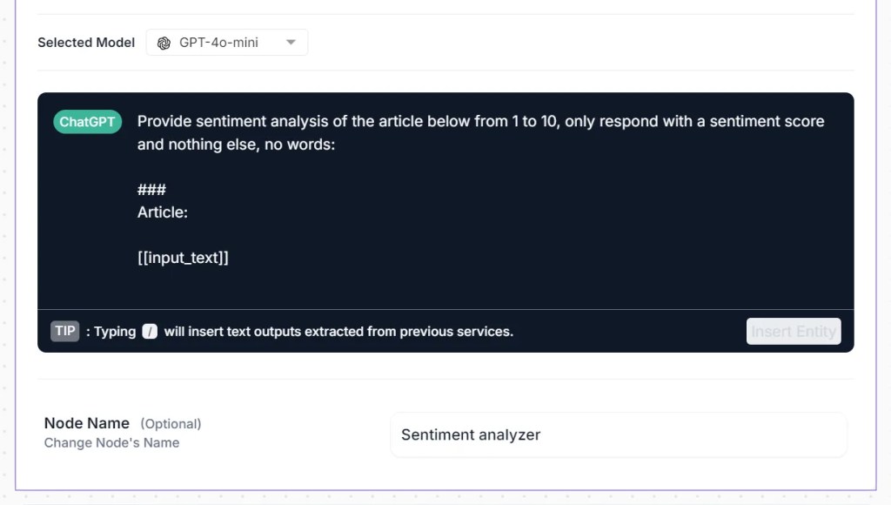
Task: Click the slash key icon in the tip bar
Action: click(x=148, y=331)
